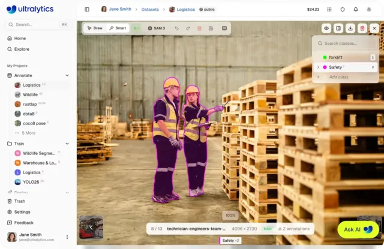The height and width of the screenshot is (249, 384).
Task: Open notifications bell
Action: [x=356, y=10]
